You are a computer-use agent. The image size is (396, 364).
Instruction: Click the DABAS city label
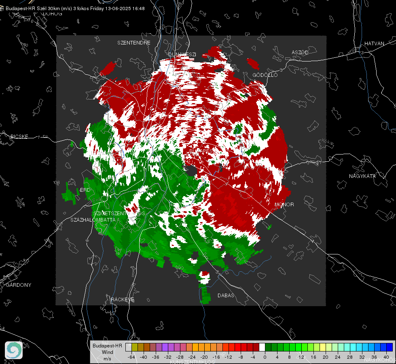226,296
